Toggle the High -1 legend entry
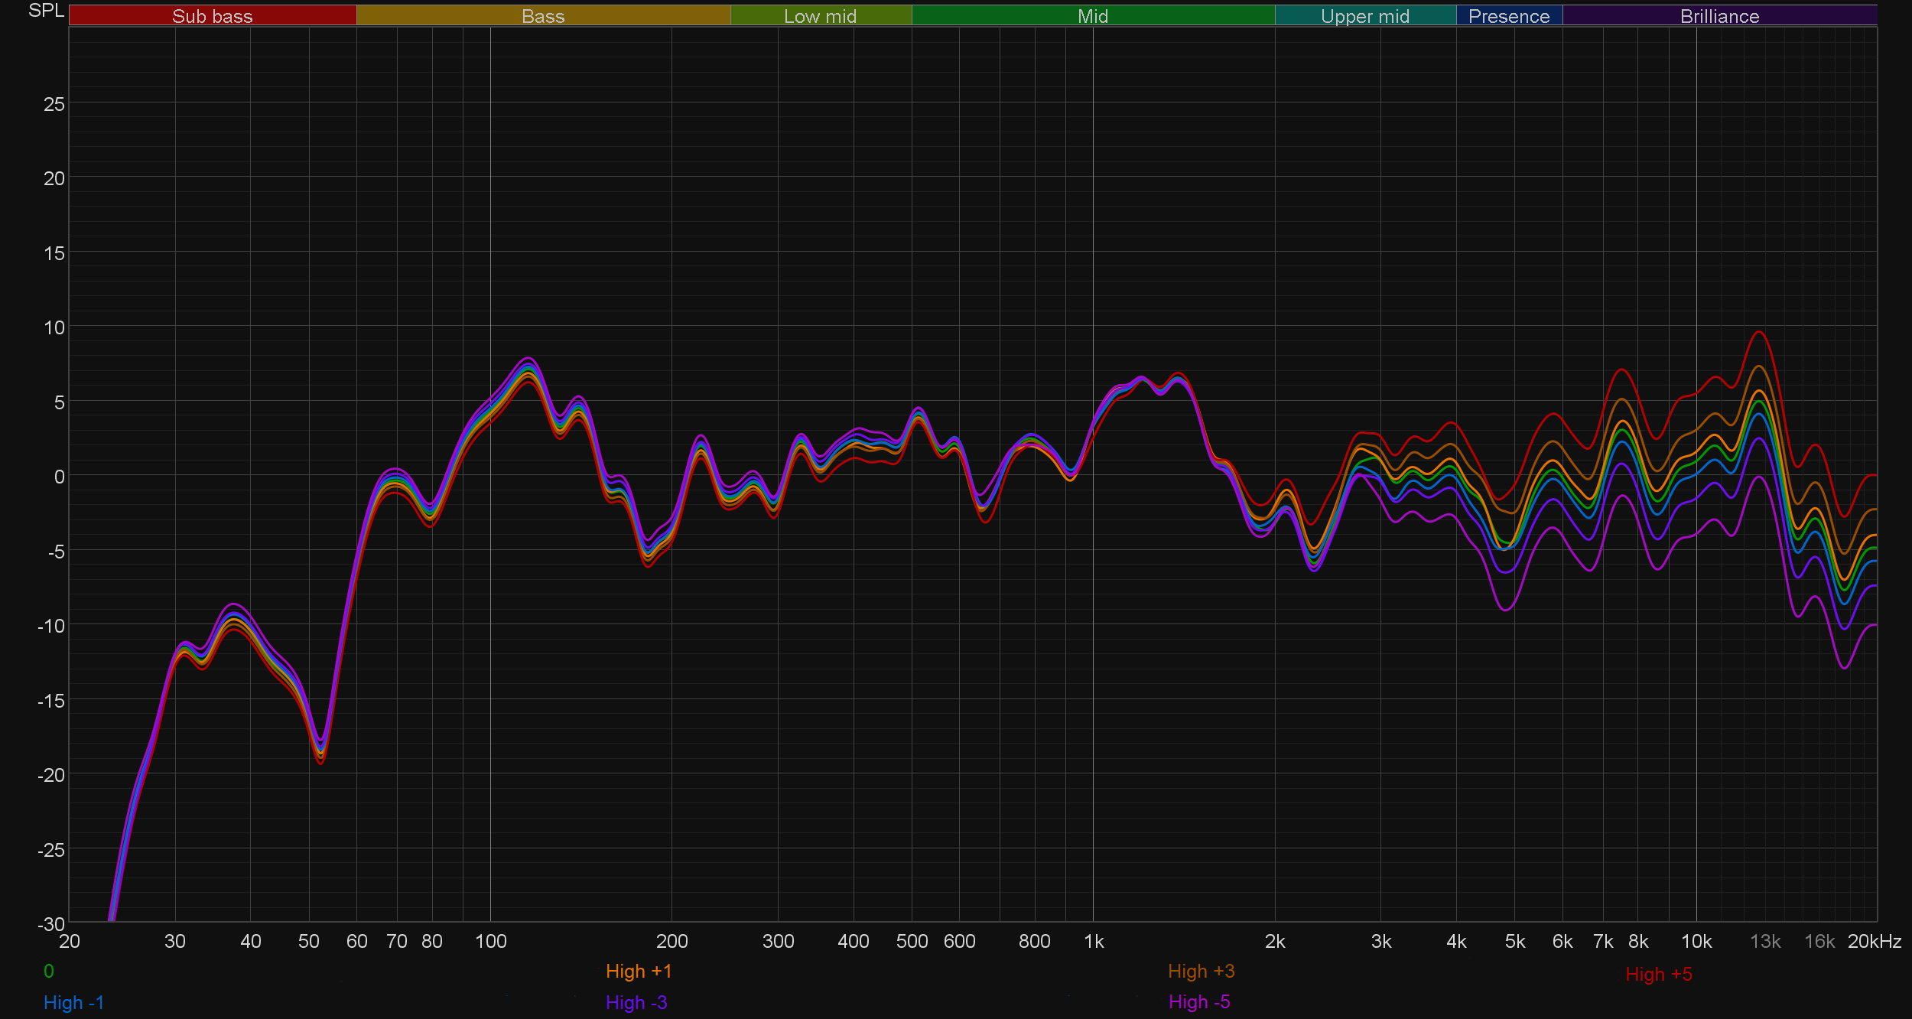The height and width of the screenshot is (1019, 1912). (x=73, y=1002)
